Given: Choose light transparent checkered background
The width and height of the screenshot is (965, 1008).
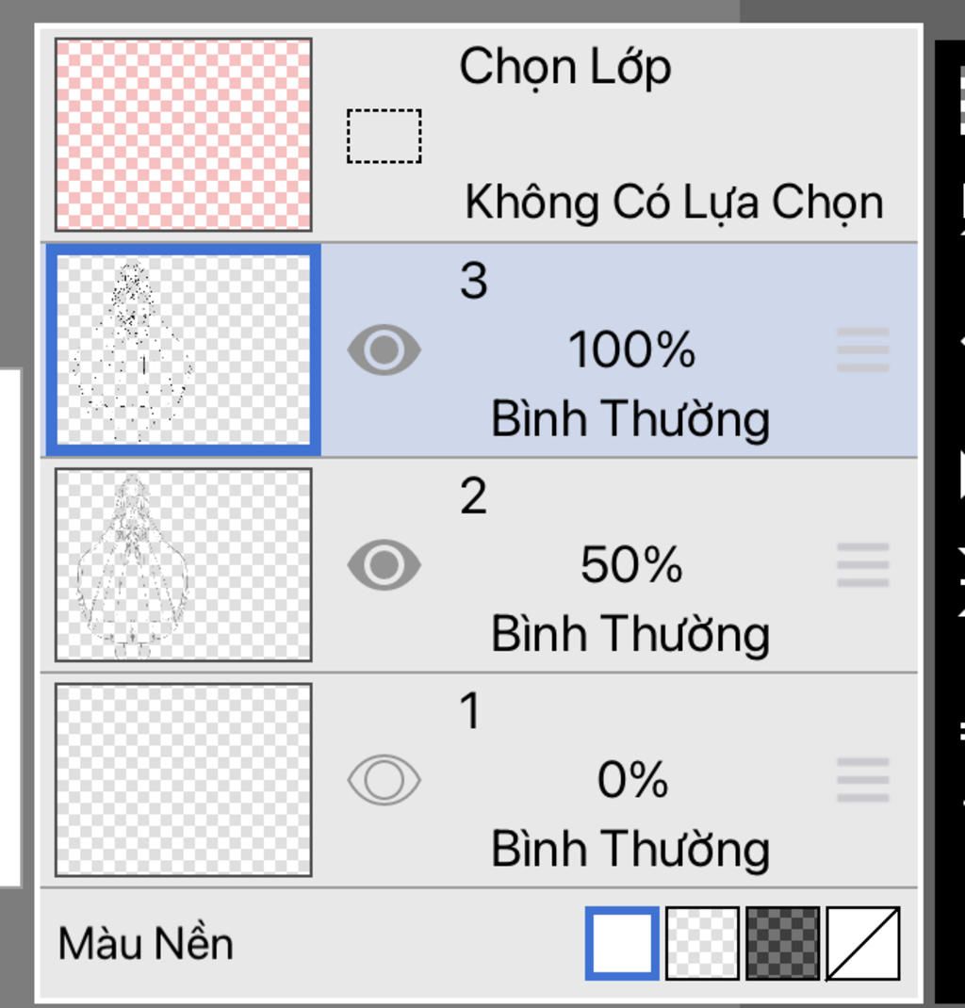Looking at the screenshot, I should (702, 943).
